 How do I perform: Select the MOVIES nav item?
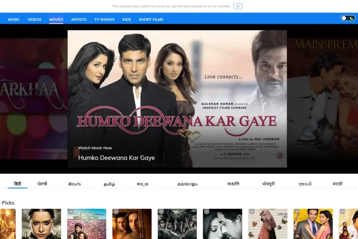(x=56, y=20)
